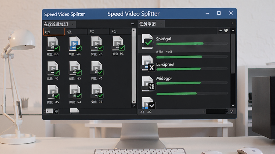Click the thumbnail view icon in the file panel footer
Viewport: 275px width, 154px height.
[x=49, y=111]
